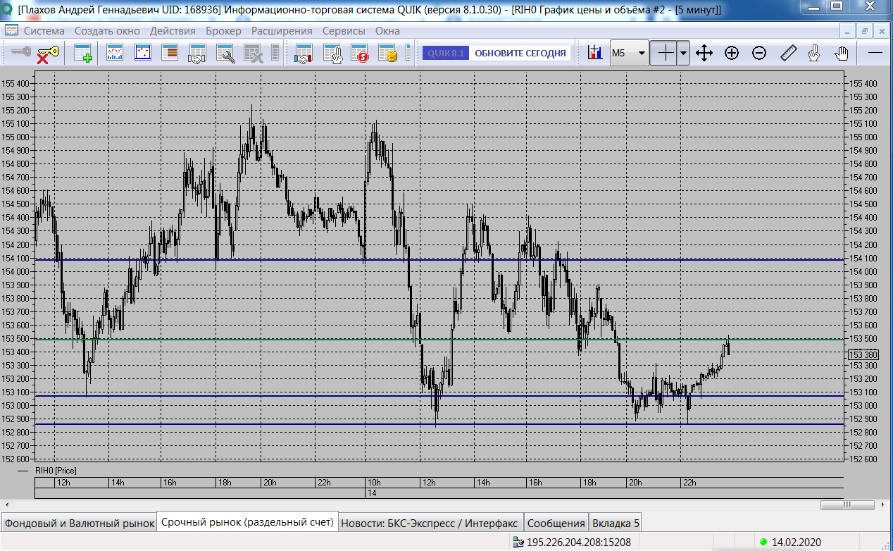This screenshot has width=893, height=551.
Task: Click the 12h label at time axis start
Action: (63, 483)
